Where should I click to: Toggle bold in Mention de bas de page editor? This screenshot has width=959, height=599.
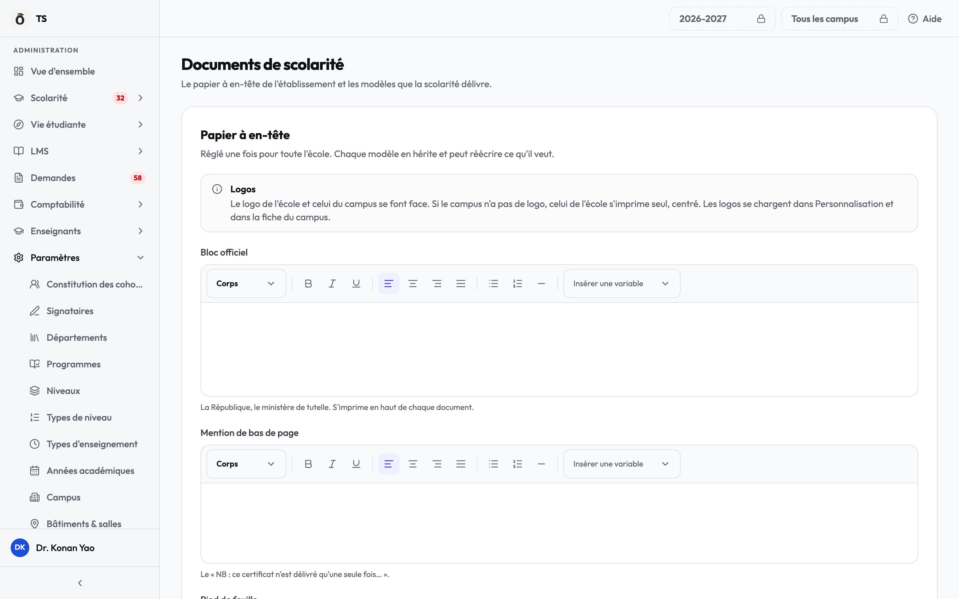(x=308, y=464)
